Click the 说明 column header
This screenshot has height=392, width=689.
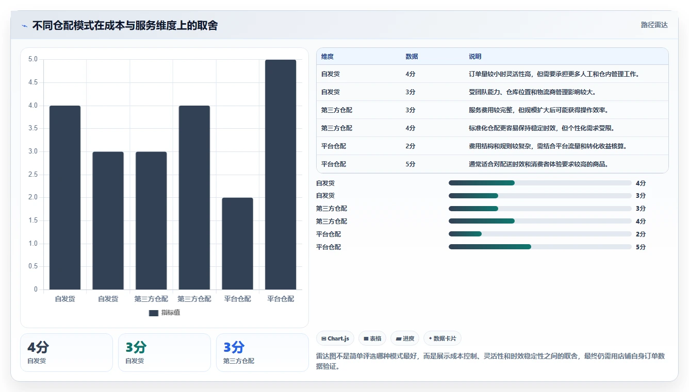(x=475, y=57)
